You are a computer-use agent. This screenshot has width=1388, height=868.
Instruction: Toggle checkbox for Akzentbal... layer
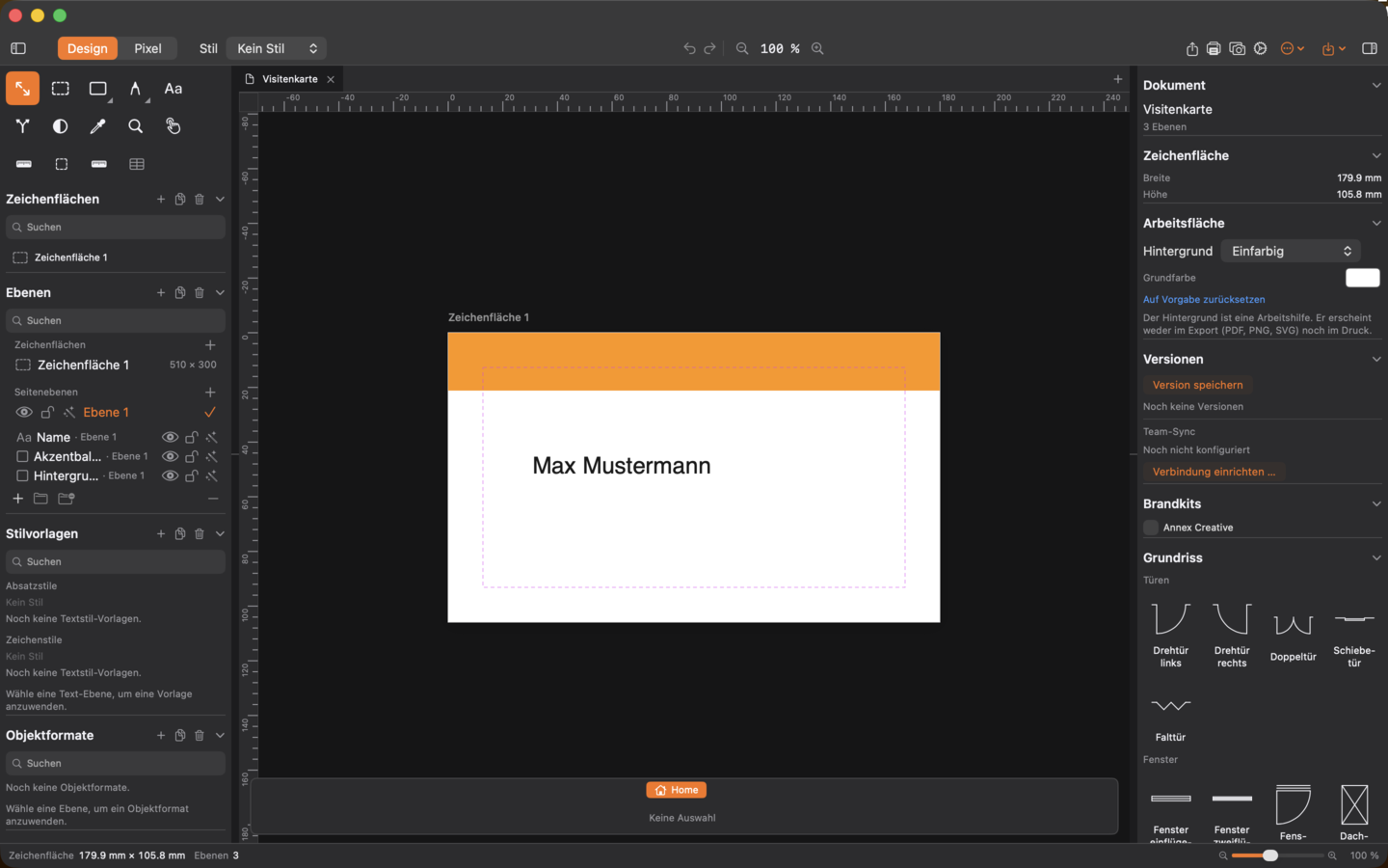pos(22,456)
